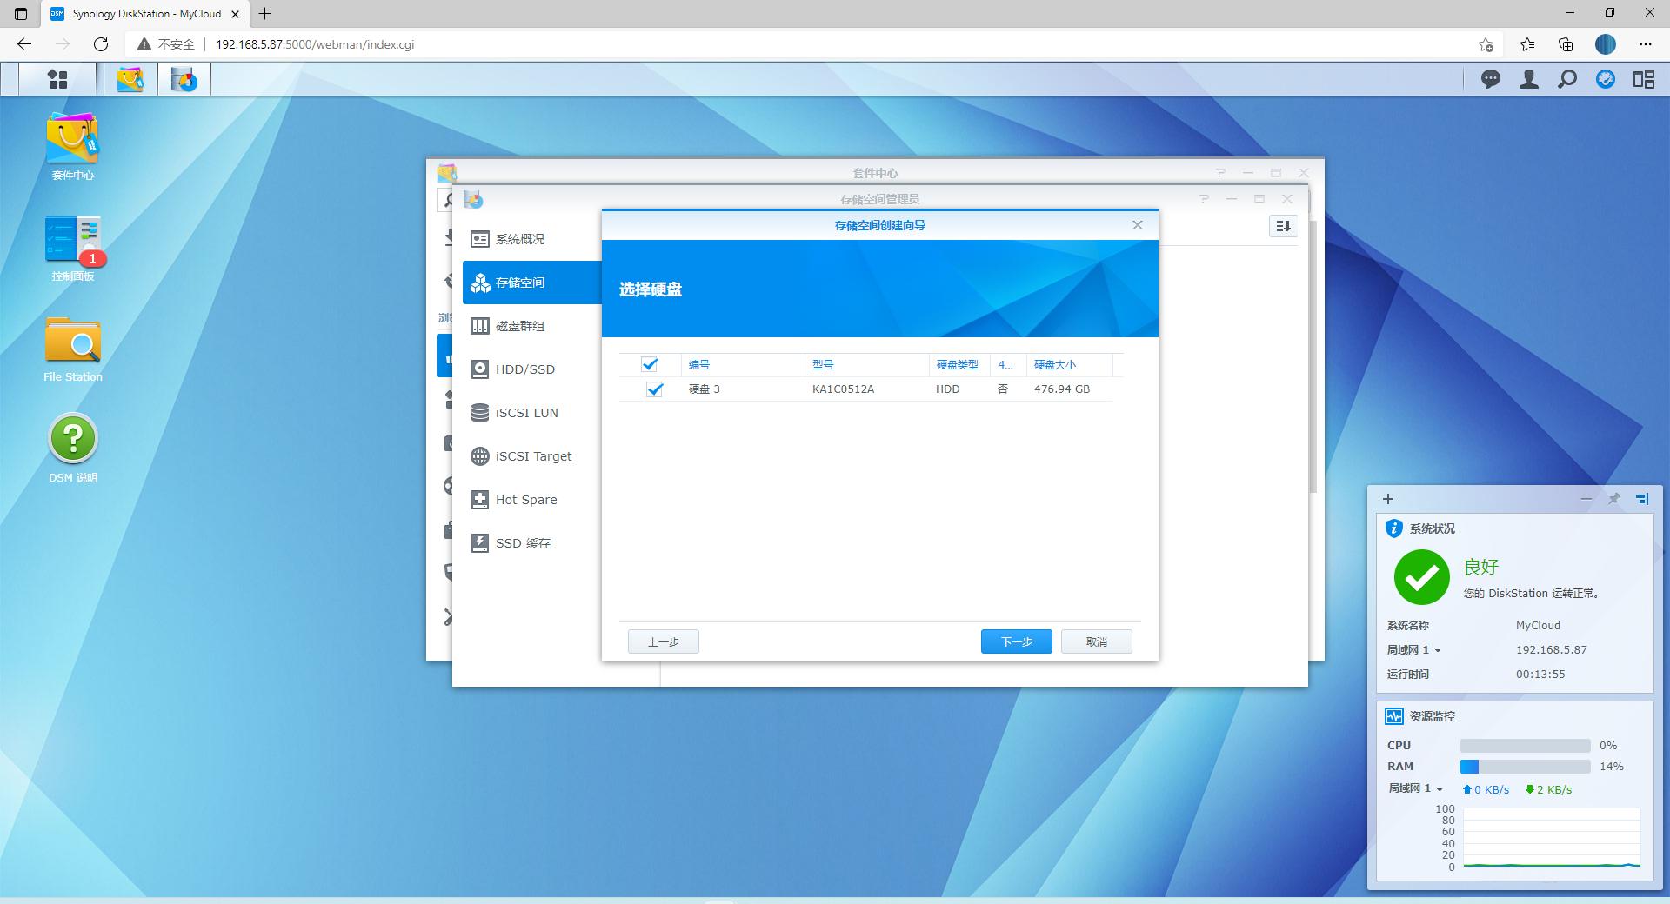Select HDD/SSD in the sidebar
This screenshot has width=1670, height=904.
pyautogui.click(x=524, y=369)
